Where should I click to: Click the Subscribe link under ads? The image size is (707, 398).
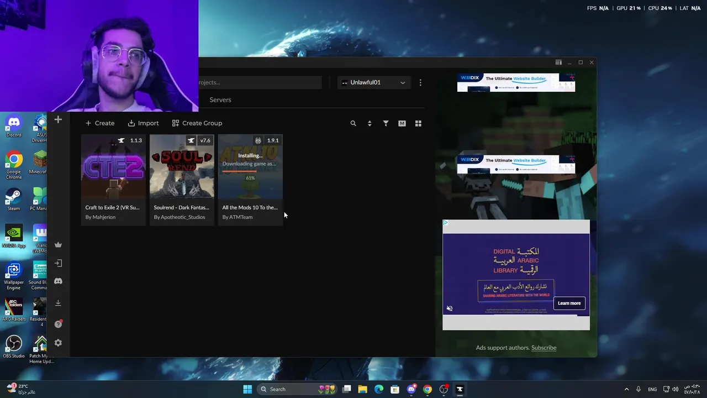point(544,348)
